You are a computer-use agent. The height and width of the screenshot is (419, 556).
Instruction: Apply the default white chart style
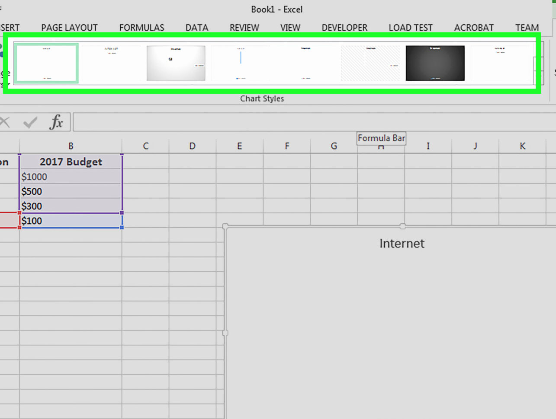click(x=46, y=63)
